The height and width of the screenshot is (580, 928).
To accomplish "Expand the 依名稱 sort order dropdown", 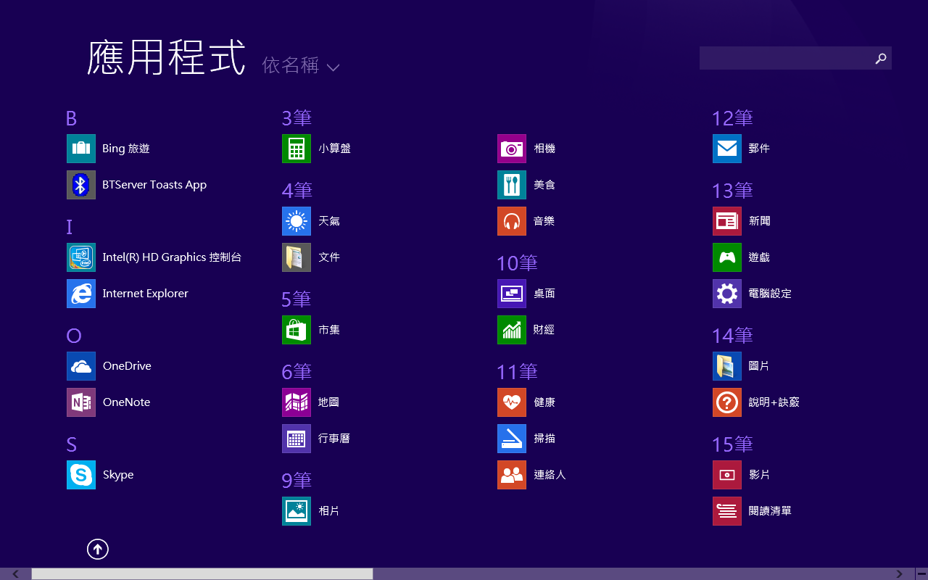I will click(x=291, y=66).
